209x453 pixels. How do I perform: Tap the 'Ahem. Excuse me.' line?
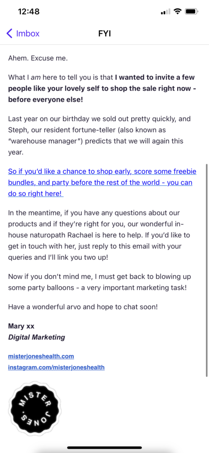(38, 59)
